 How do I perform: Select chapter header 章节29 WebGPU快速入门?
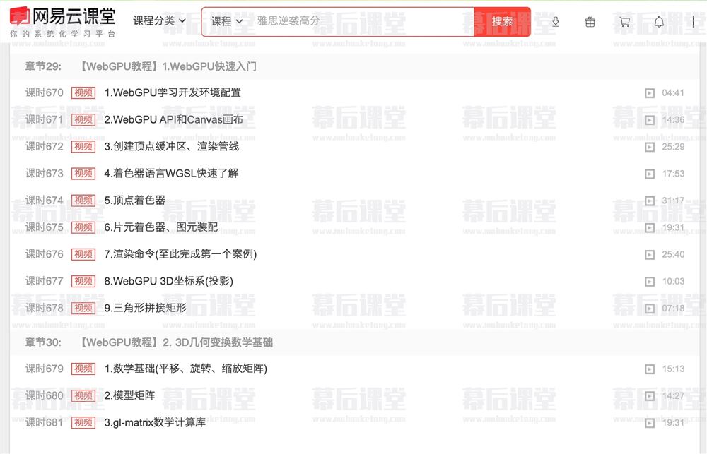pos(354,66)
